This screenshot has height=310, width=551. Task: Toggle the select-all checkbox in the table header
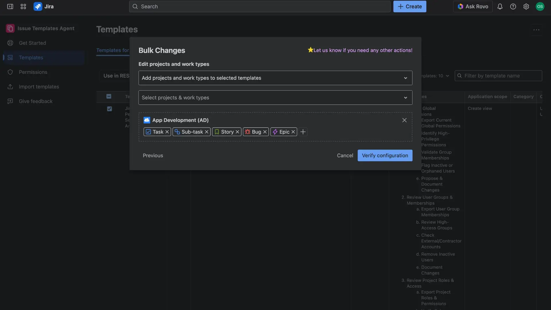(x=109, y=96)
